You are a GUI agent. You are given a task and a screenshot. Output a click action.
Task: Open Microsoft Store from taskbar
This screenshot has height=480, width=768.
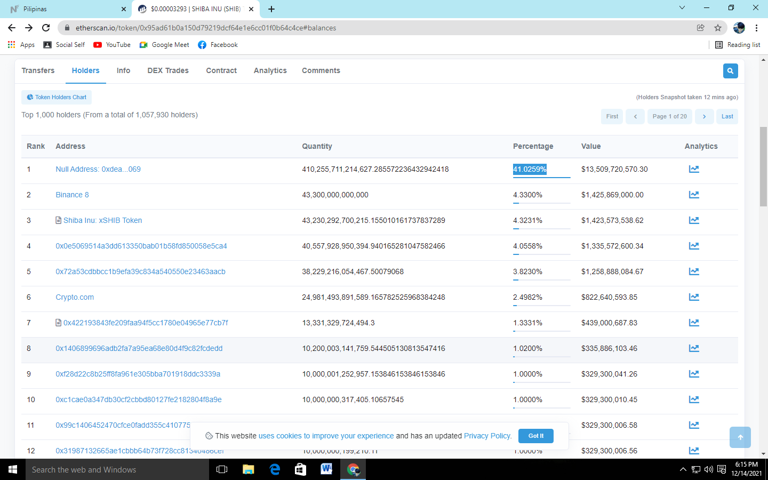pos(301,469)
